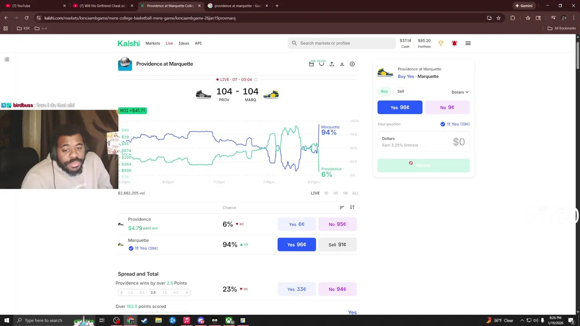Open the trophy leaderboard icon
580x326 pixels.
click(440, 43)
